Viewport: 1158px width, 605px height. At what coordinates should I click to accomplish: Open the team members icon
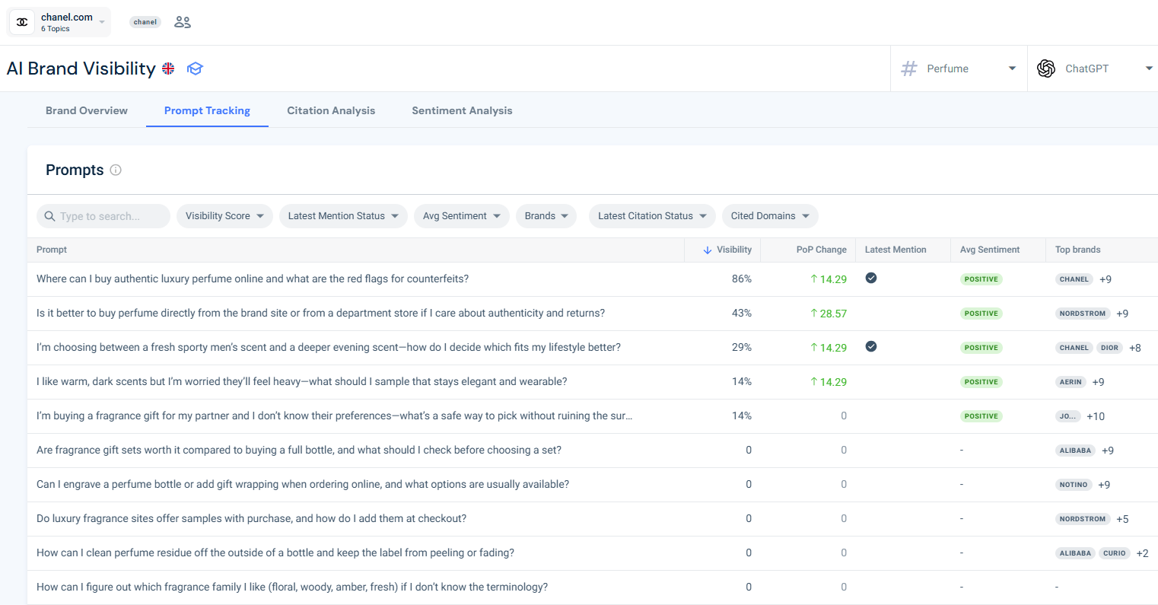click(183, 22)
